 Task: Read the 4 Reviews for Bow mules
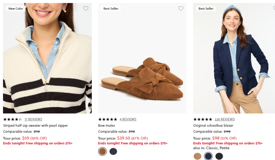pyautogui.click(x=128, y=119)
